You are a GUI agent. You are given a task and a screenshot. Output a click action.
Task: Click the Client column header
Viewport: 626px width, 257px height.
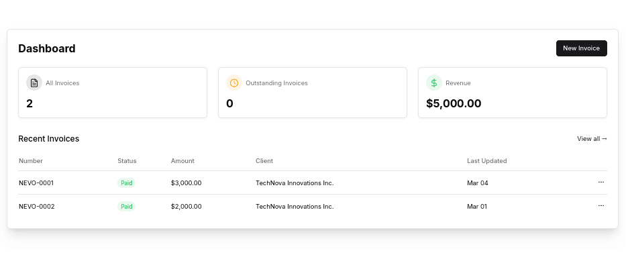pos(264,161)
